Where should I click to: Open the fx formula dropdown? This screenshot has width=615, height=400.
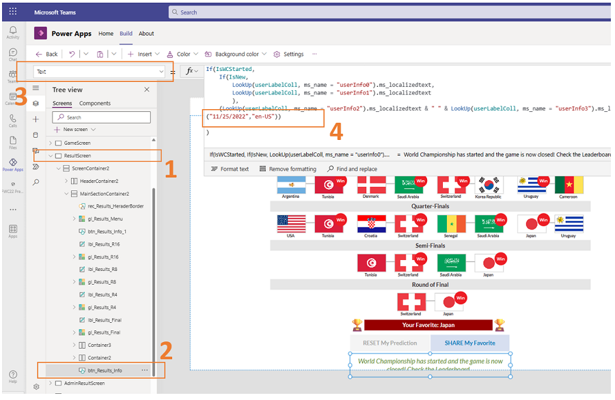(x=192, y=71)
